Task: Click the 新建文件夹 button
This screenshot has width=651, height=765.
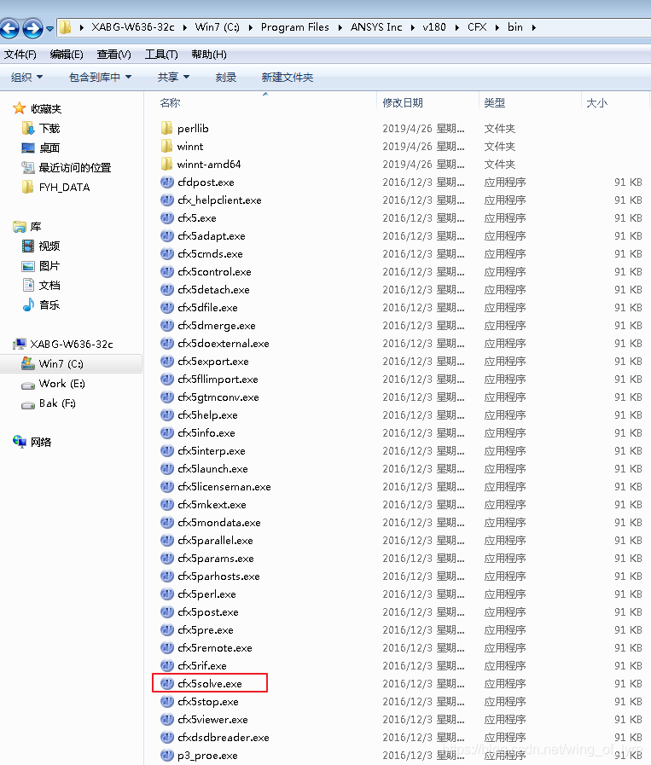Action: (x=287, y=77)
